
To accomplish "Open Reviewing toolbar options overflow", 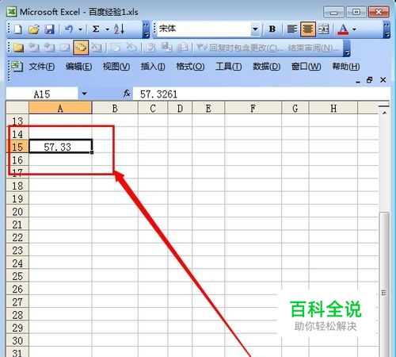I will click(347, 48).
